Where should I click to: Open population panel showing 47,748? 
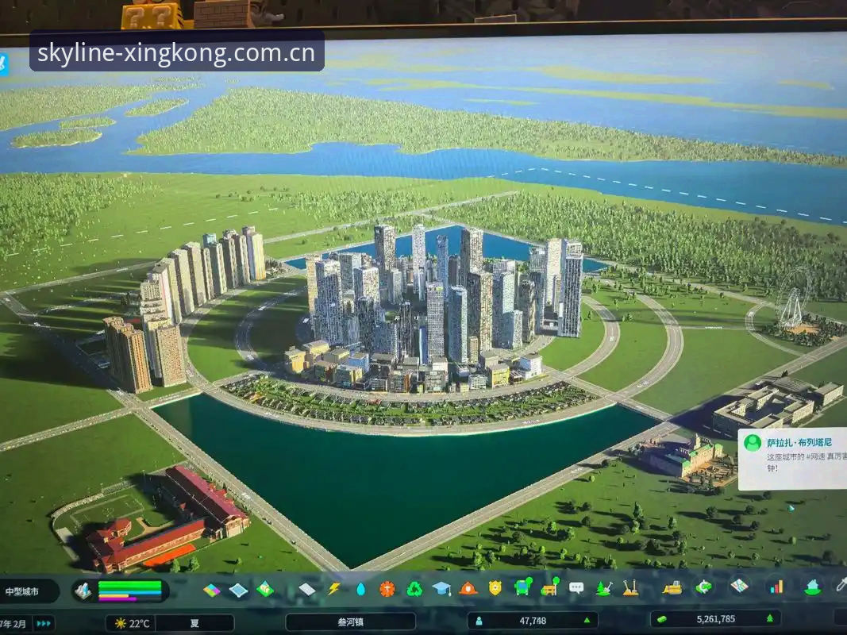[533, 621]
